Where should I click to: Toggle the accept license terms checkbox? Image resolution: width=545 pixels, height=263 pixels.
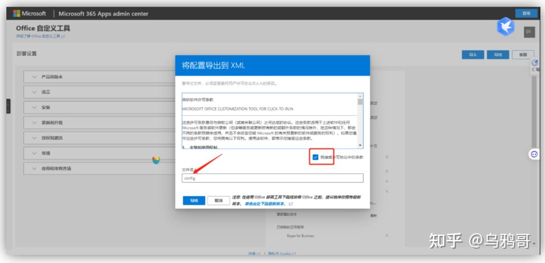tap(315, 157)
